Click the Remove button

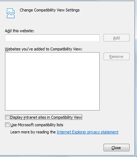(x=116, y=57)
